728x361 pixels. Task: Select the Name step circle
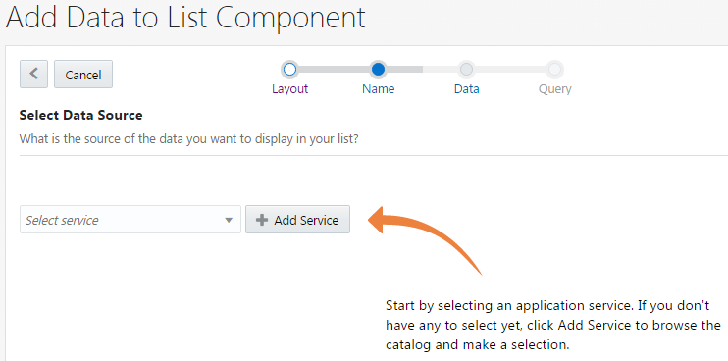379,70
